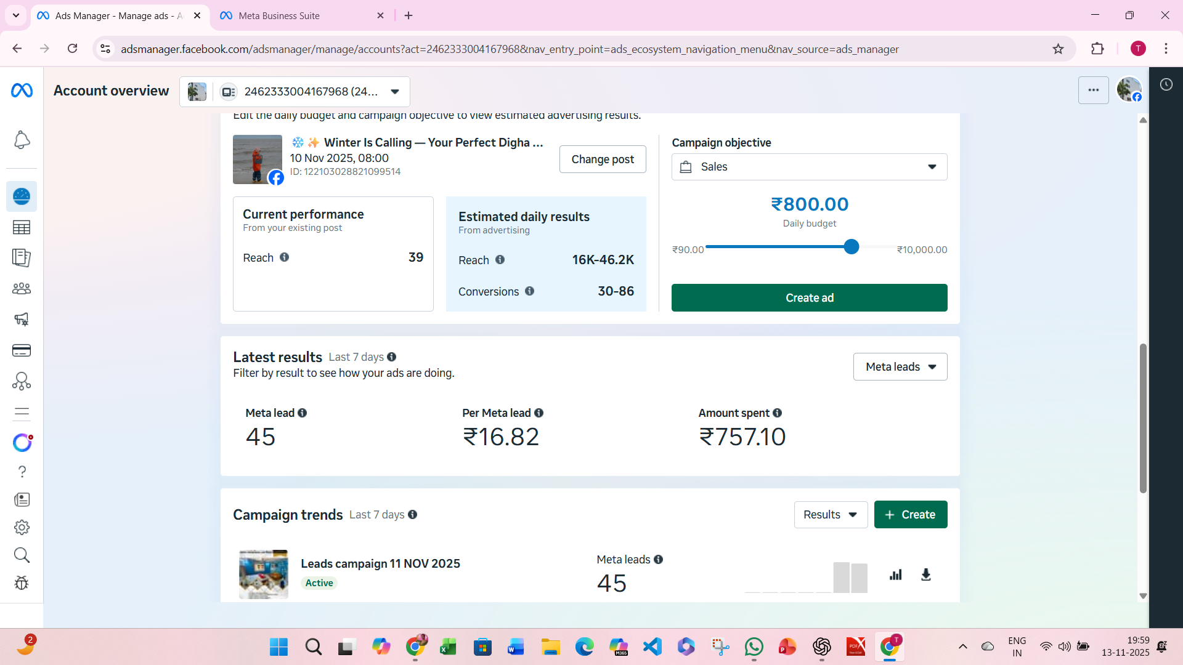Screen dimensions: 1183x665
Task: Open the Results dropdown in Campaign trends
Action: pyautogui.click(x=831, y=515)
